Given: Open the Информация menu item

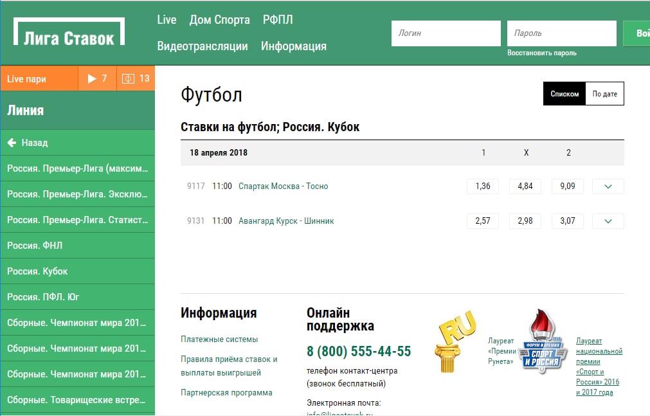Looking at the screenshot, I should coord(294,46).
